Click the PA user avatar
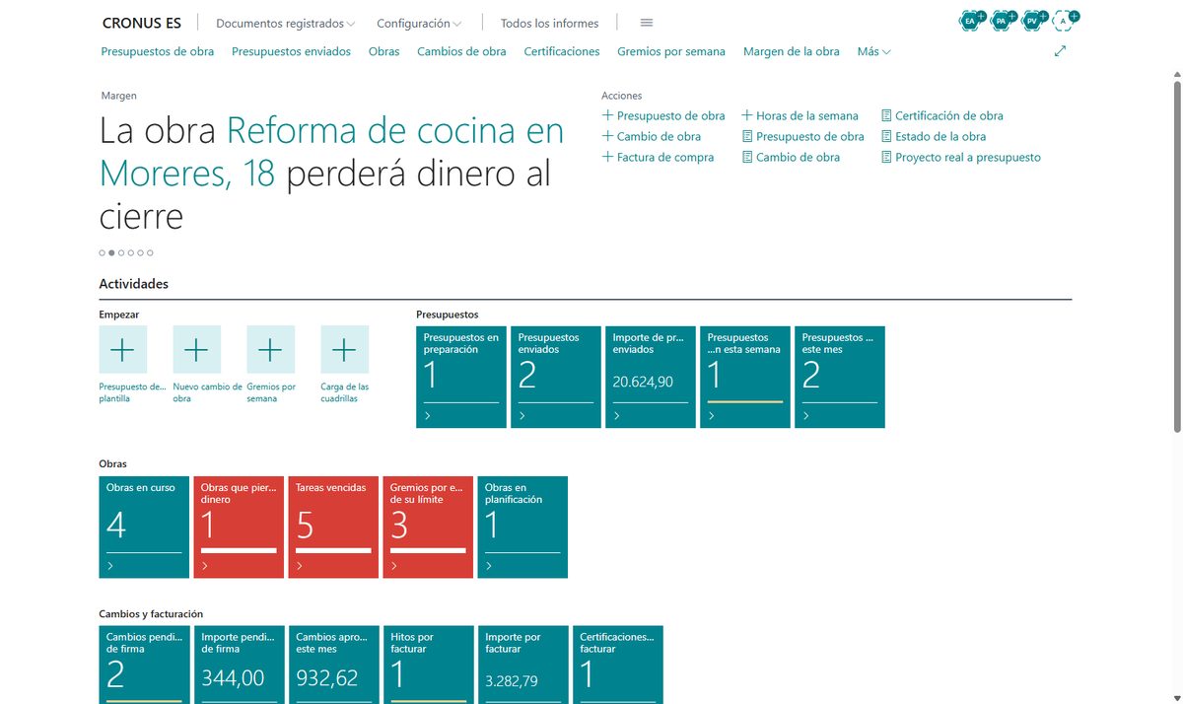The height and width of the screenshot is (704, 1183). pyautogui.click(x=1003, y=20)
